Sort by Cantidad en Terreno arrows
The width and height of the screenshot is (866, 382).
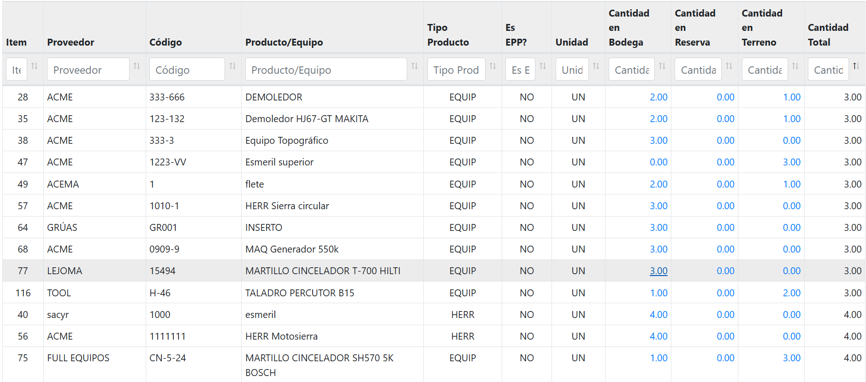coord(795,66)
